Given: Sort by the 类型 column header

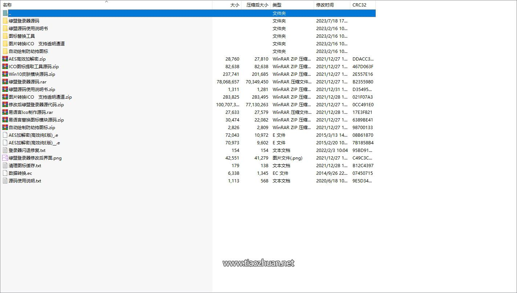Looking at the screenshot, I should coord(277,5).
